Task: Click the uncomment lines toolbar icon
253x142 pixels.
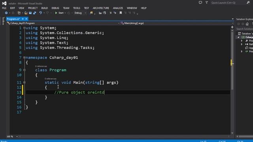Action: (x=115, y=13)
